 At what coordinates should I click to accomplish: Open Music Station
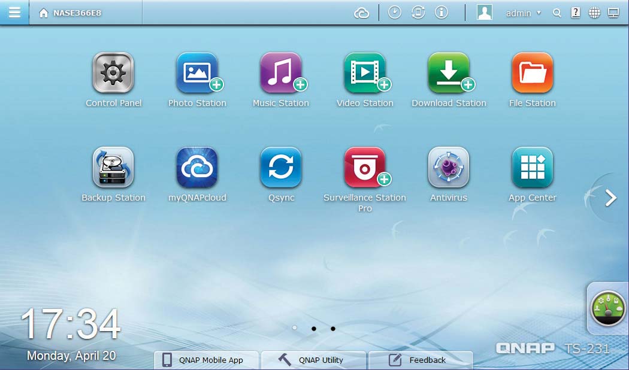pos(281,73)
